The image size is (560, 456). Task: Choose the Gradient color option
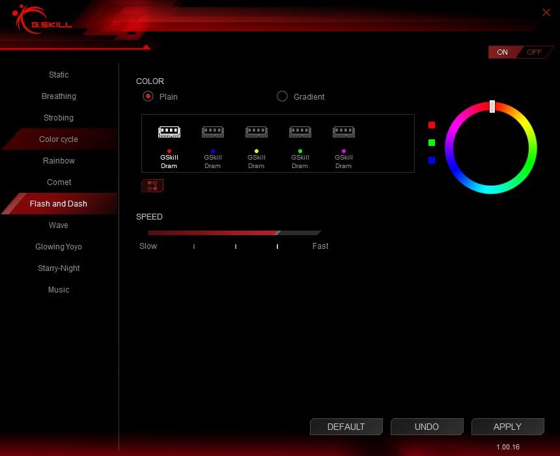(x=301, y=96)
